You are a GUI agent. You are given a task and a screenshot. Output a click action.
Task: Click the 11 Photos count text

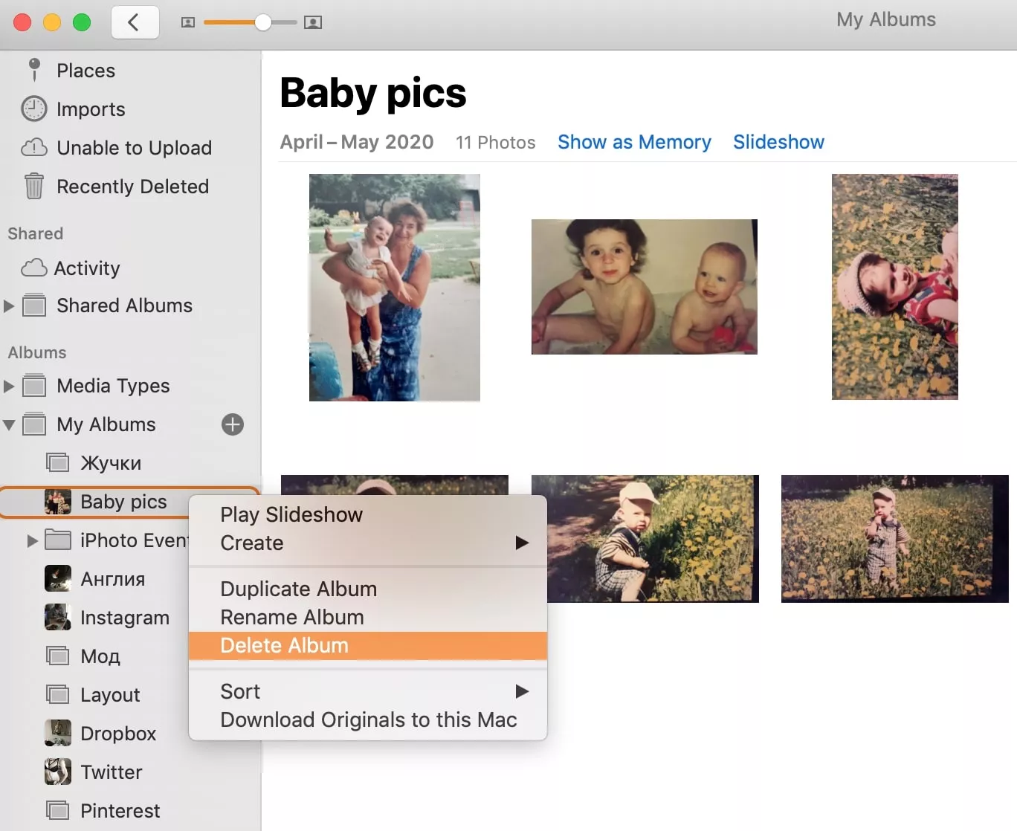pyautogui.click(x=495, y=143)
